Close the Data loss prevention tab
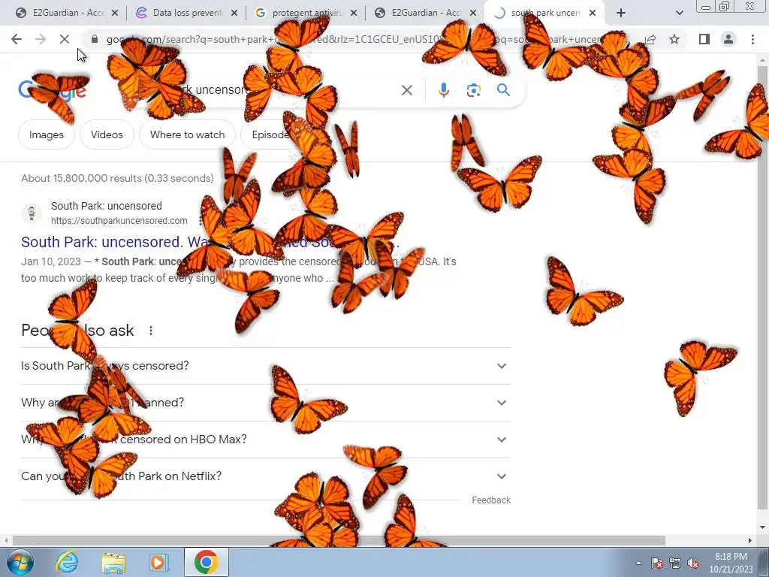This screenshot has width=769, height=577. [234, 14]
